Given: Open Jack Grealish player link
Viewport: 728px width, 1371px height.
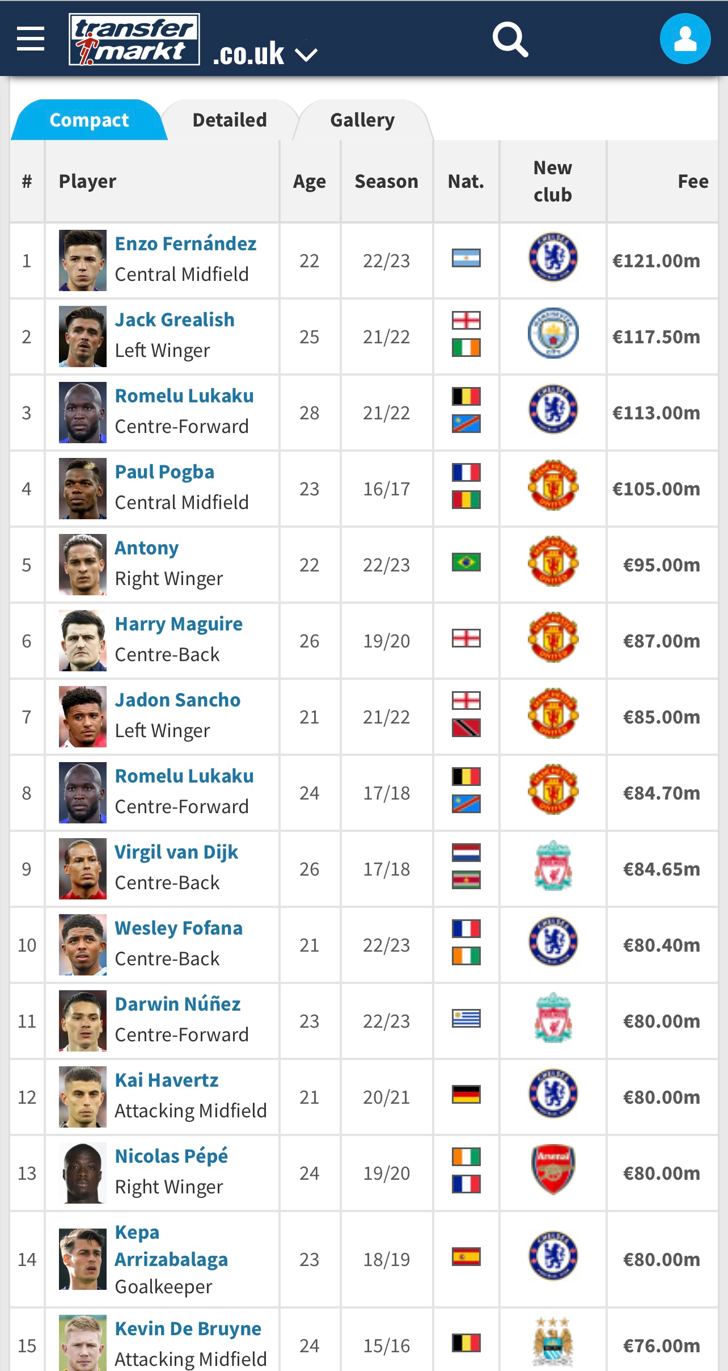Looking at the screenshot, I should [175, 319].
